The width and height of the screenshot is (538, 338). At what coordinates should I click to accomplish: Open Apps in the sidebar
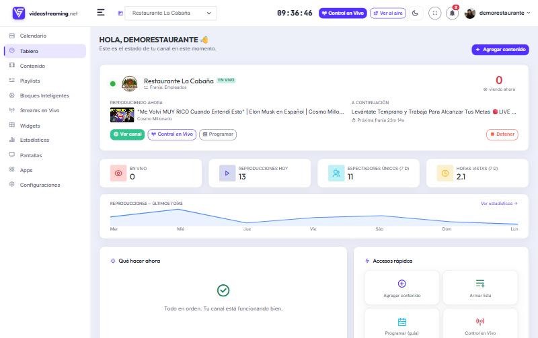(26, 170)
